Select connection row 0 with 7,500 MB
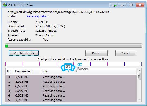147x106 pixels. click(71, 77)
